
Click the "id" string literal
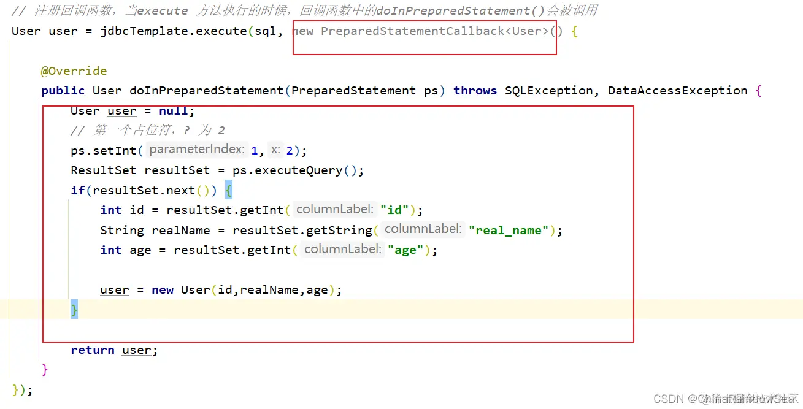(x=394, y=210)
